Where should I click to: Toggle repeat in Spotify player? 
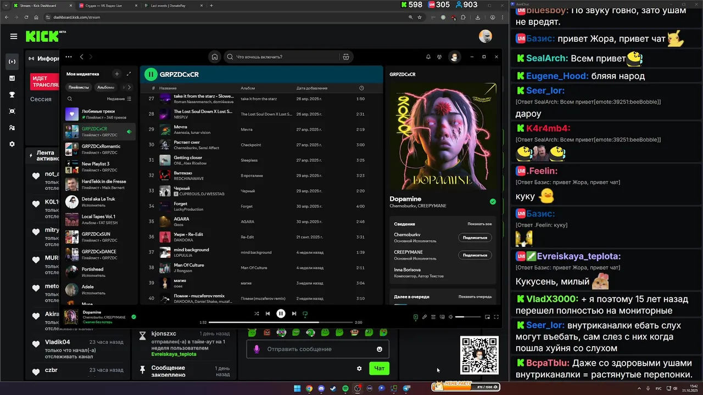tap(305, 314)
